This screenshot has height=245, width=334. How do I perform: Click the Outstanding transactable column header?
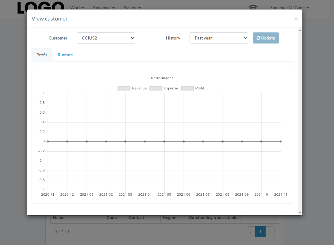[x=213, y=217]
